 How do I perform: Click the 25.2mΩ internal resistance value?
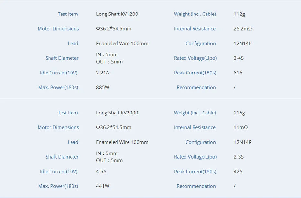242,29
